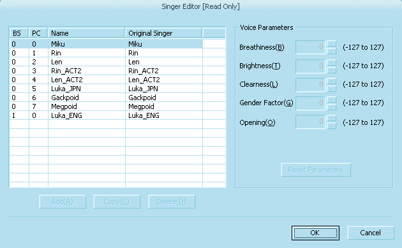
Task: Click the BS column header
Action: 19,33
